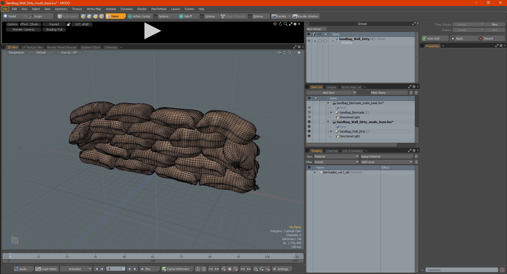Toggle visibility of last Directional Light
The height and width of the screenshot is (274, 507).
(x=309, y=136)
